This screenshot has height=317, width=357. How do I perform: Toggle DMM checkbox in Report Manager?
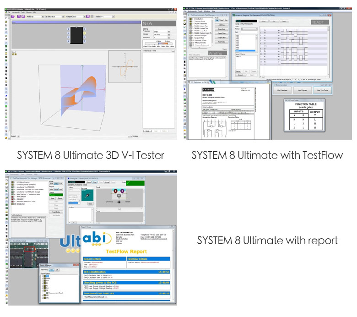coord(45,279)
